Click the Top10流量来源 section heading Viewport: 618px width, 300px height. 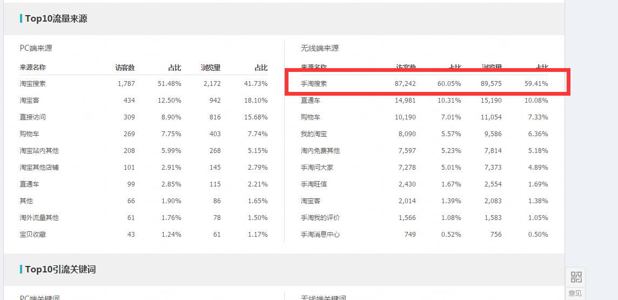click(x=56, y=19)
